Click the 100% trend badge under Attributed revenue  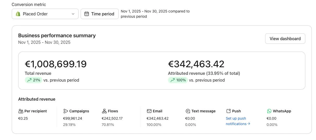178,80
